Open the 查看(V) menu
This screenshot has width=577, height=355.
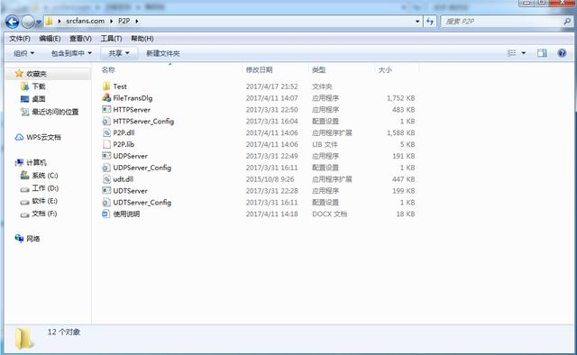pyautogui.click(x=80, y=38)
